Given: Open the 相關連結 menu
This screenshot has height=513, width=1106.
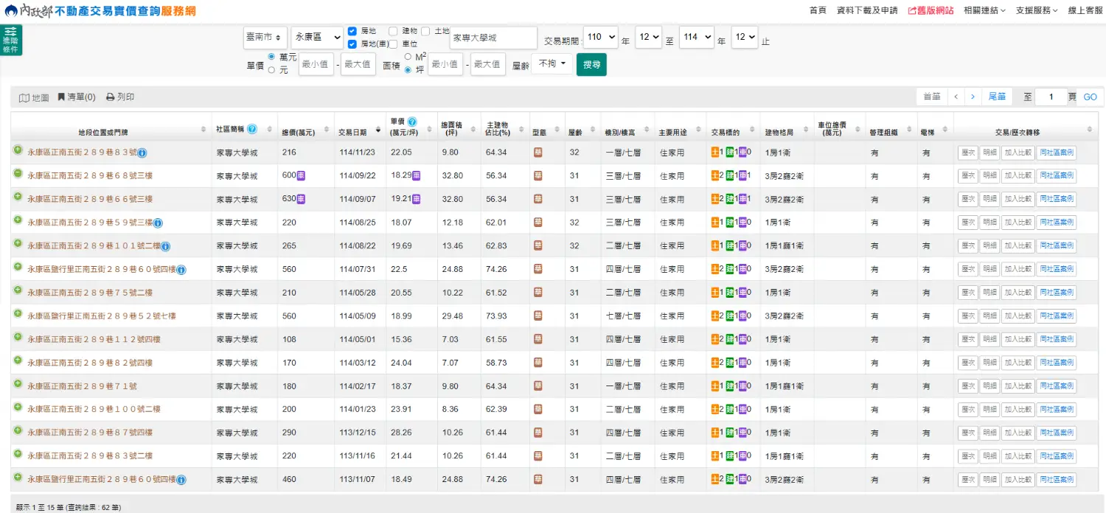Looking at the screenshot, I should 984,10.
